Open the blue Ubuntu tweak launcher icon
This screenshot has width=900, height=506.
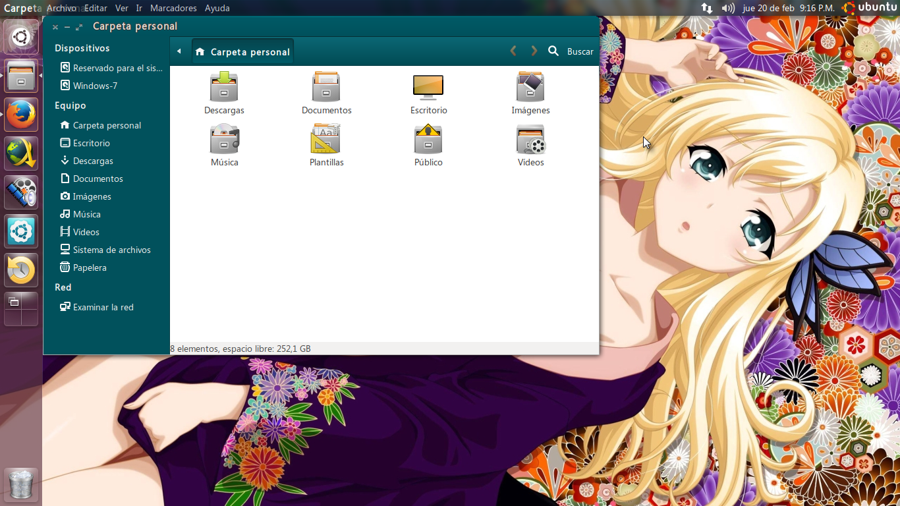click(x=21, y=231)
